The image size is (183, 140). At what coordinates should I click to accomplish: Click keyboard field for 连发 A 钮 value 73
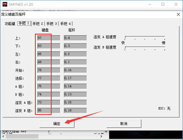pyautogui.click(x=49, y=102)
